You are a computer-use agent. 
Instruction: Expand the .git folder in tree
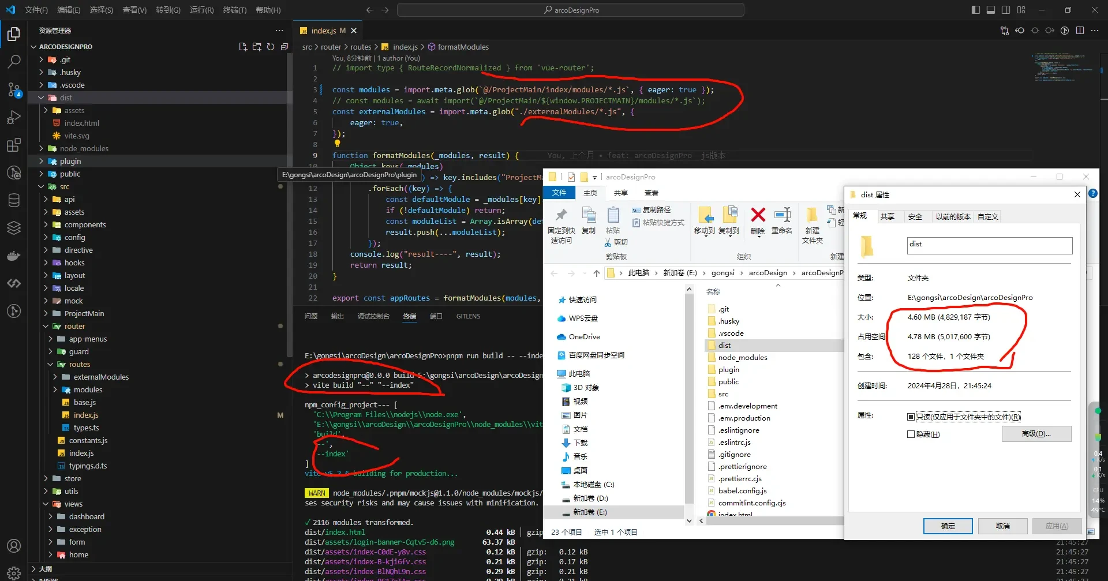tap(42, 59)
